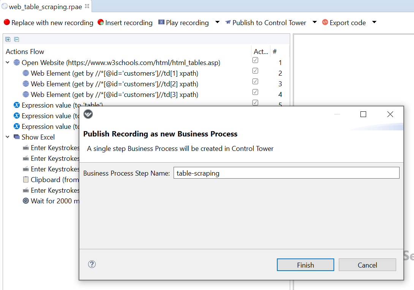Click Publish to Control Tower
This screenshot has height=290, width=414.
(x=265, y=23)
